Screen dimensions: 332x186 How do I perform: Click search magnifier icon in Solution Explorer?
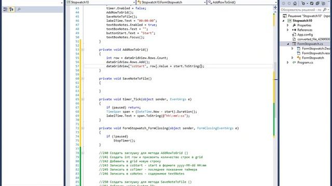[x=325, y=9]
